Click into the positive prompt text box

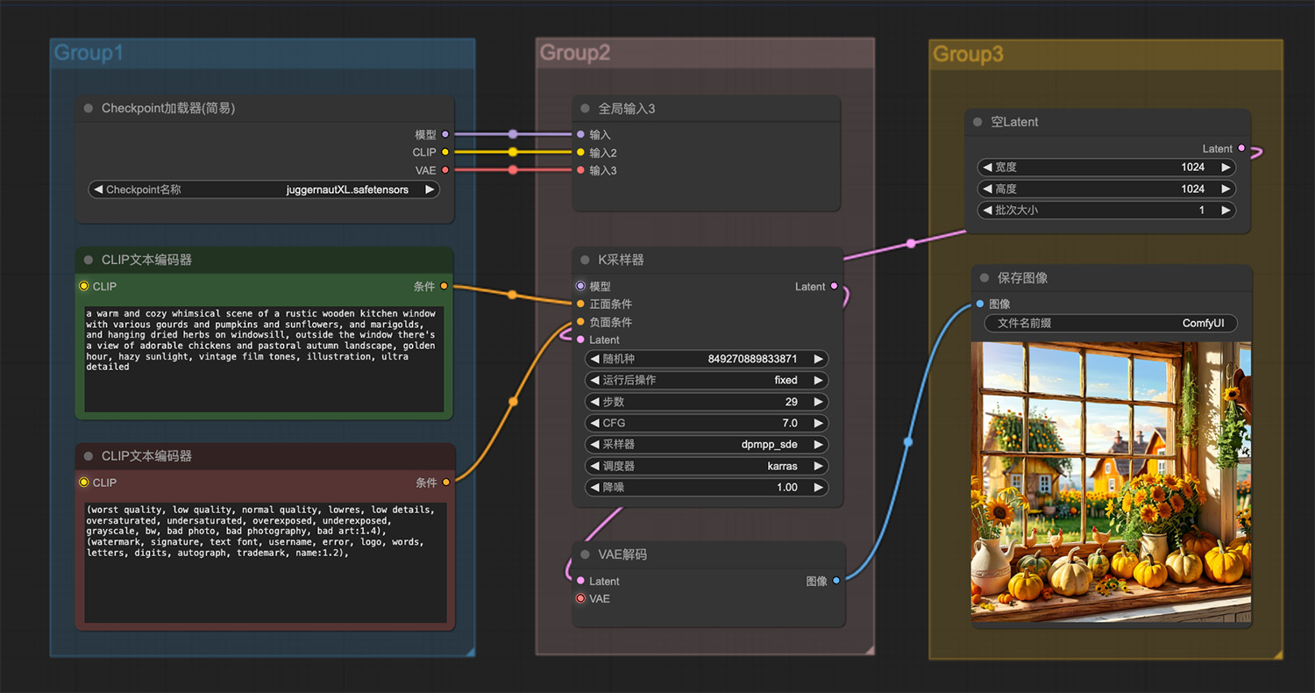coord(264,359)
